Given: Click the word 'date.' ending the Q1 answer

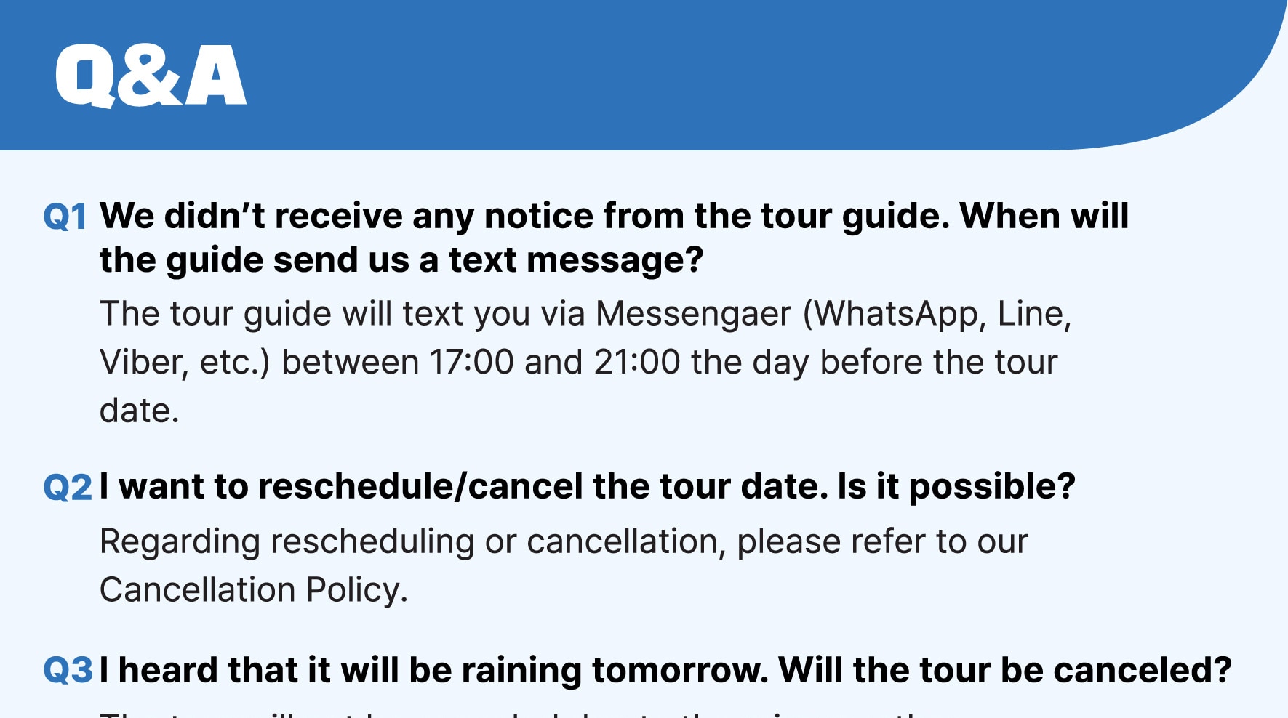Looking at the screenshot, I should click(139, 411).
